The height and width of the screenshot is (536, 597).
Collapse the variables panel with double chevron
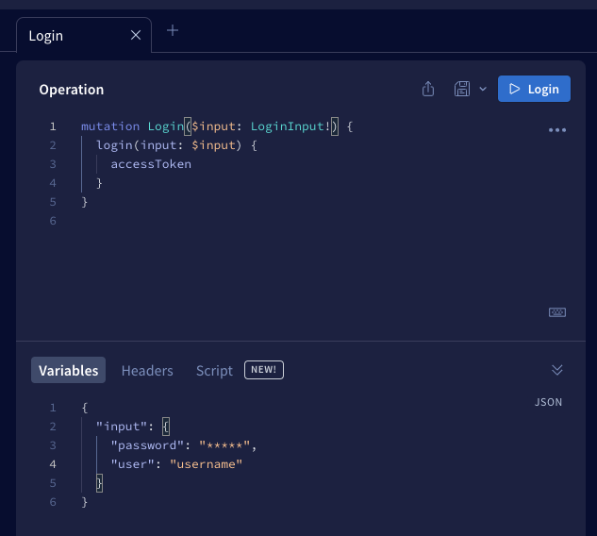click(556, 370)
